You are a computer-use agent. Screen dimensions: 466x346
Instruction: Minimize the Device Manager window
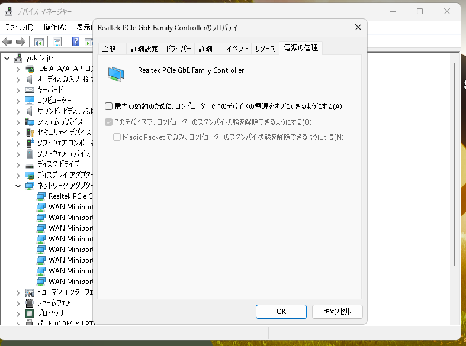pos(393,12)
